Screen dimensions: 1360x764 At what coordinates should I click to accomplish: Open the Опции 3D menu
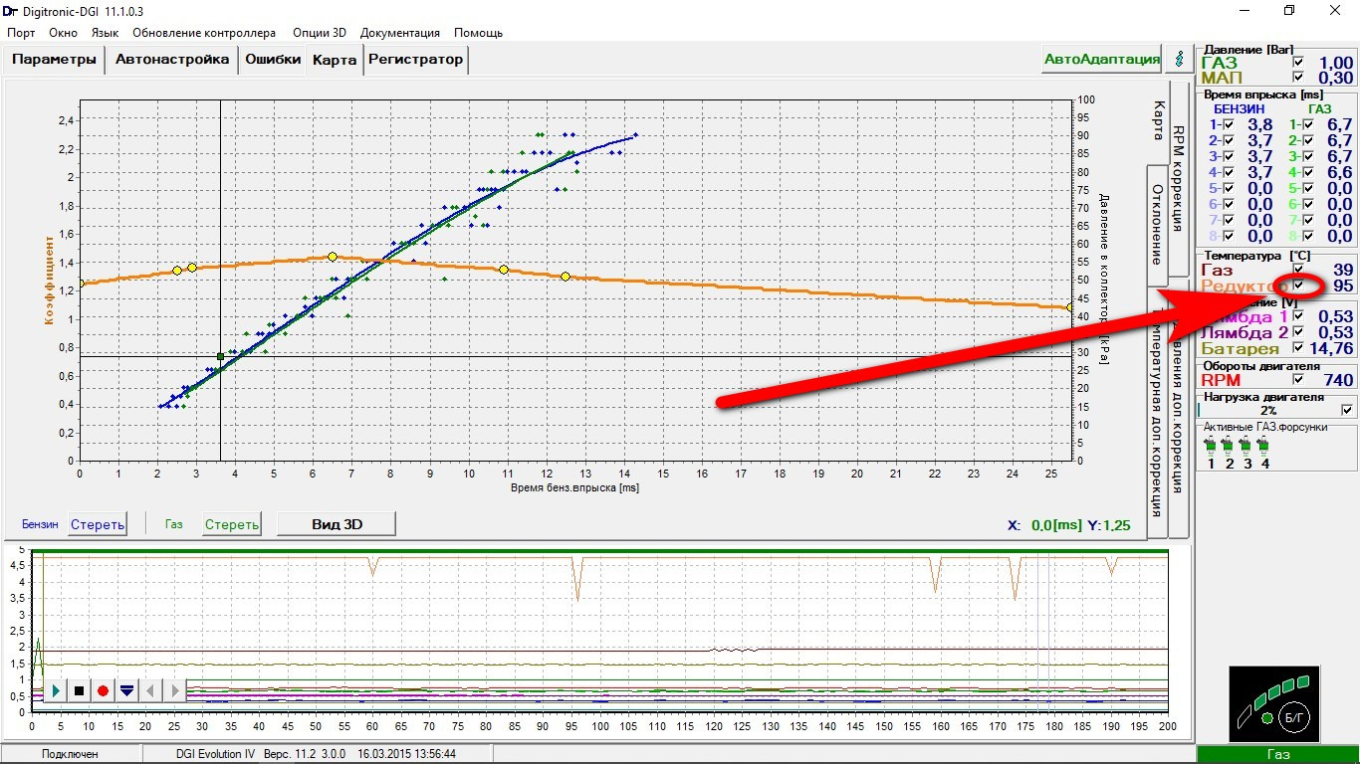(x=319, y=33)
